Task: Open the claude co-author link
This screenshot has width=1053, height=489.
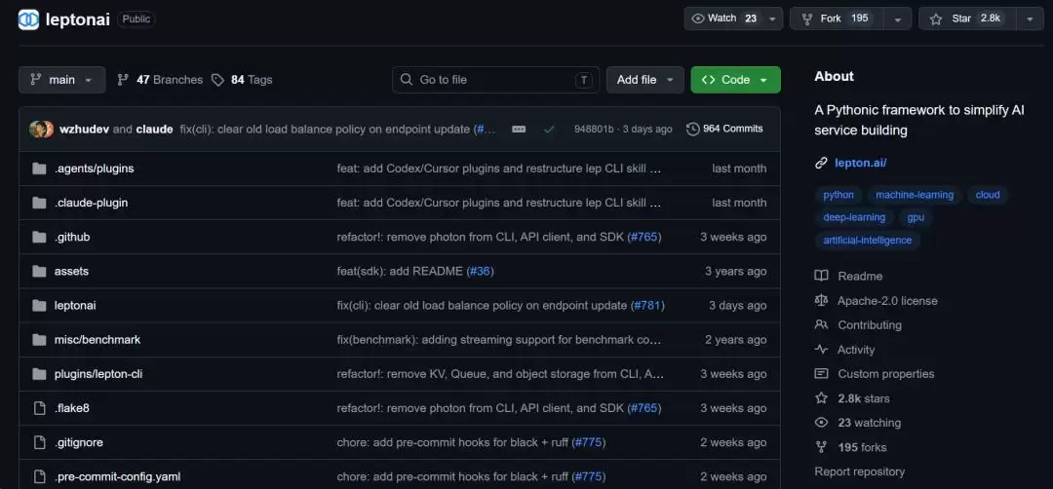Action: point(154,129)
